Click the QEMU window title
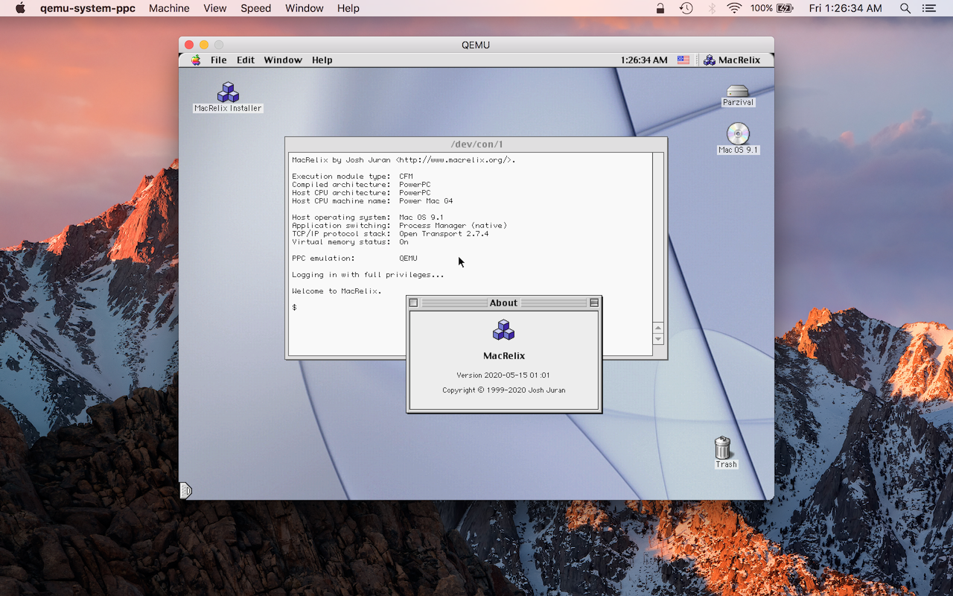 tap(476, 45)
